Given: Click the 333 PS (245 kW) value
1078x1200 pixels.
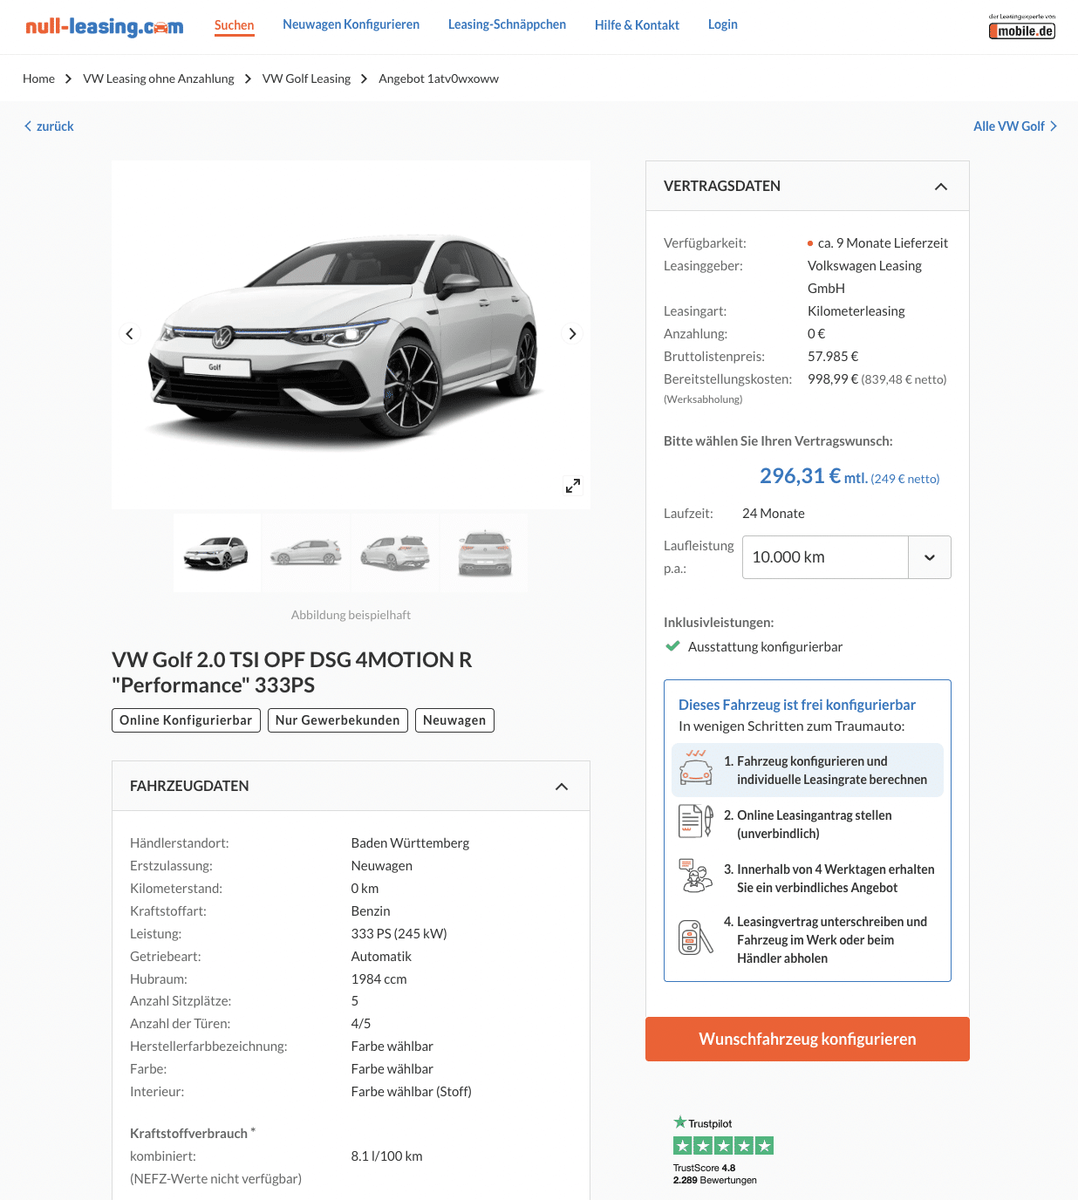Looking at the screenshot, I should pos(399,933).
